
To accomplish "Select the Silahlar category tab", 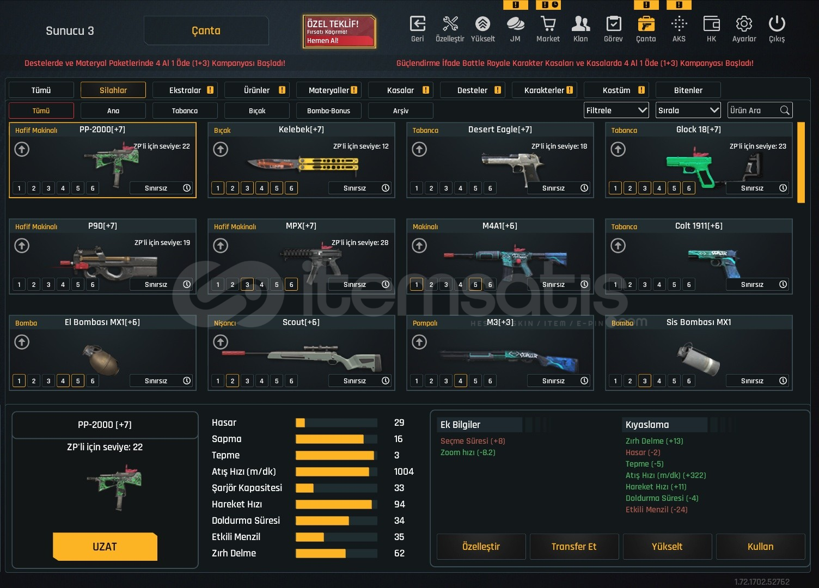I will [x=113, y=90].
